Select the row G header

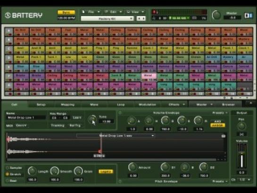click(8, 86)
